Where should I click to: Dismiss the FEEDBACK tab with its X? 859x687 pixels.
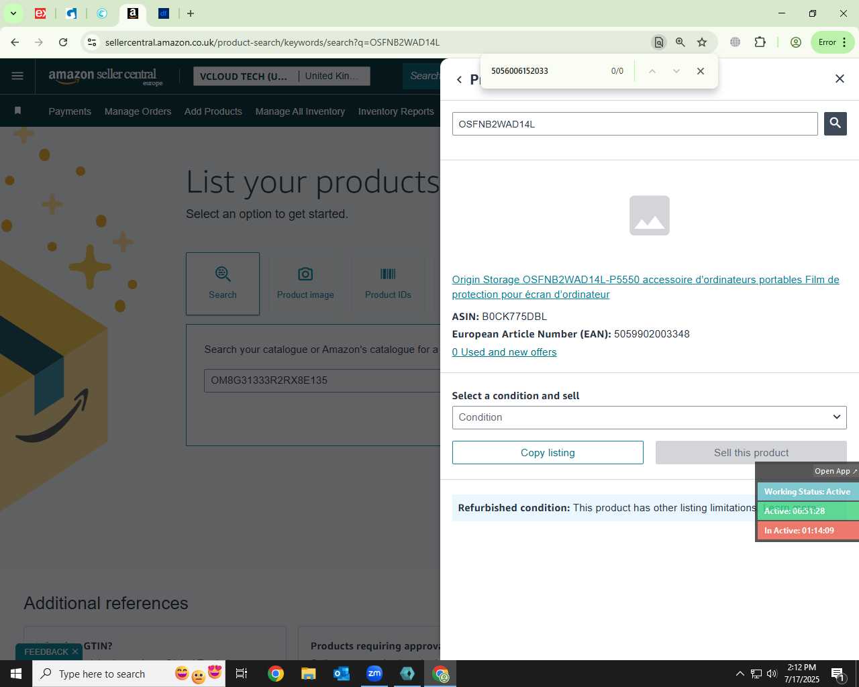[75, 651]
